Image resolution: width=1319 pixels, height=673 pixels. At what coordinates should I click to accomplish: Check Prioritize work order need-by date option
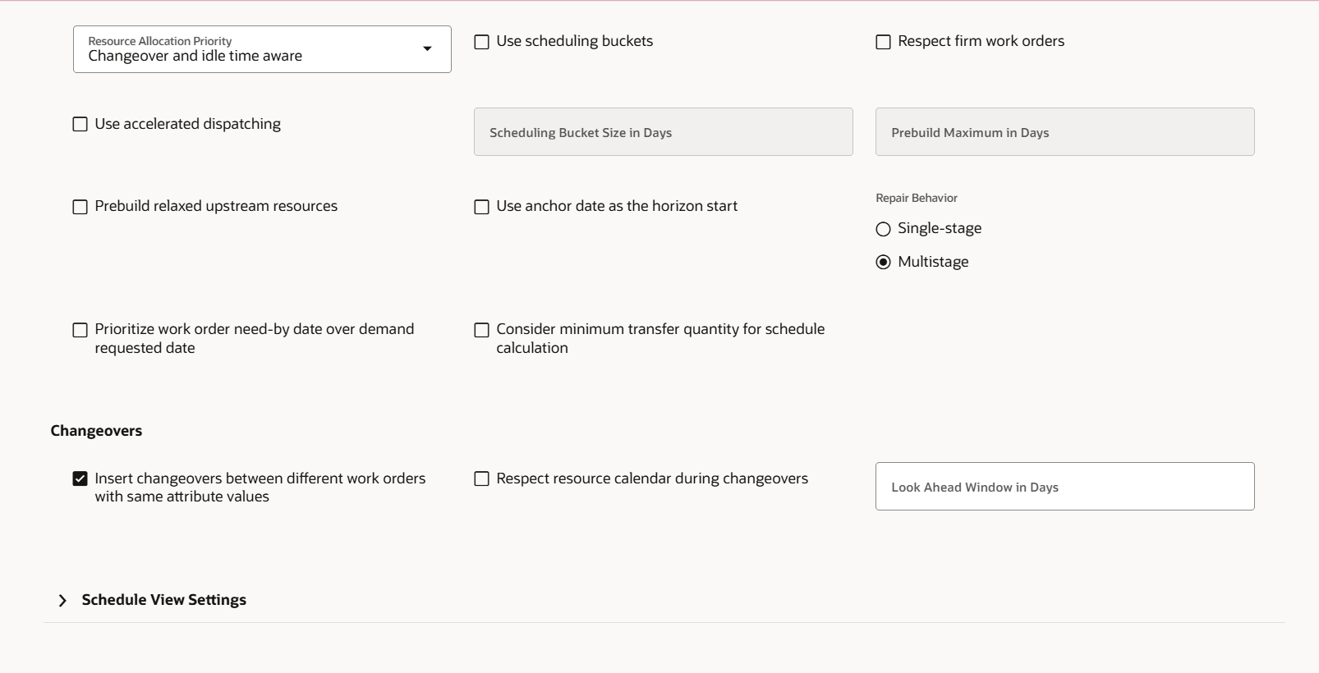[80, 330]
